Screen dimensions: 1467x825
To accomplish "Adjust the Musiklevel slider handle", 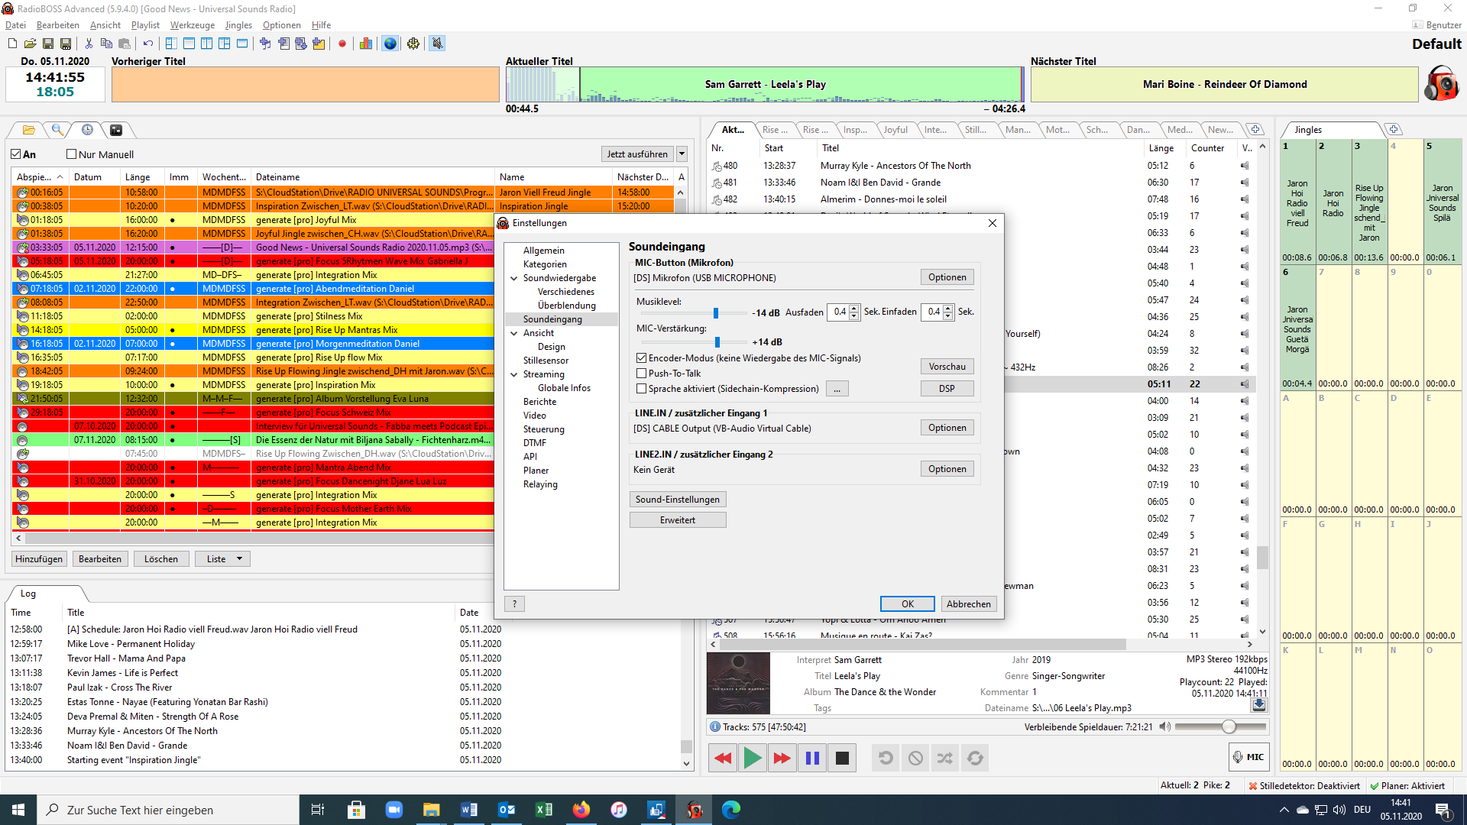I will click(716, 313).
